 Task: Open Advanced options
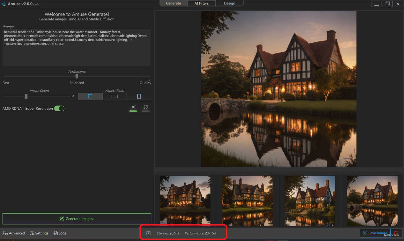14,233
